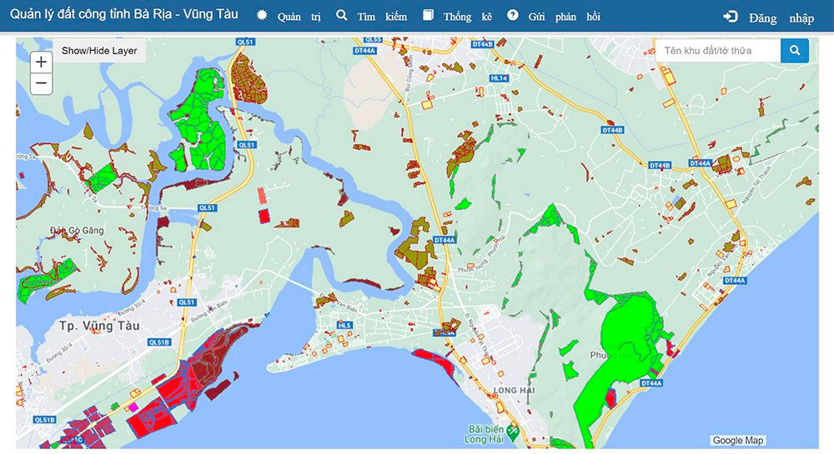
Task: Focus the Tên khu đất/tờ thửa search field
Action: click(x=717, y=51)
